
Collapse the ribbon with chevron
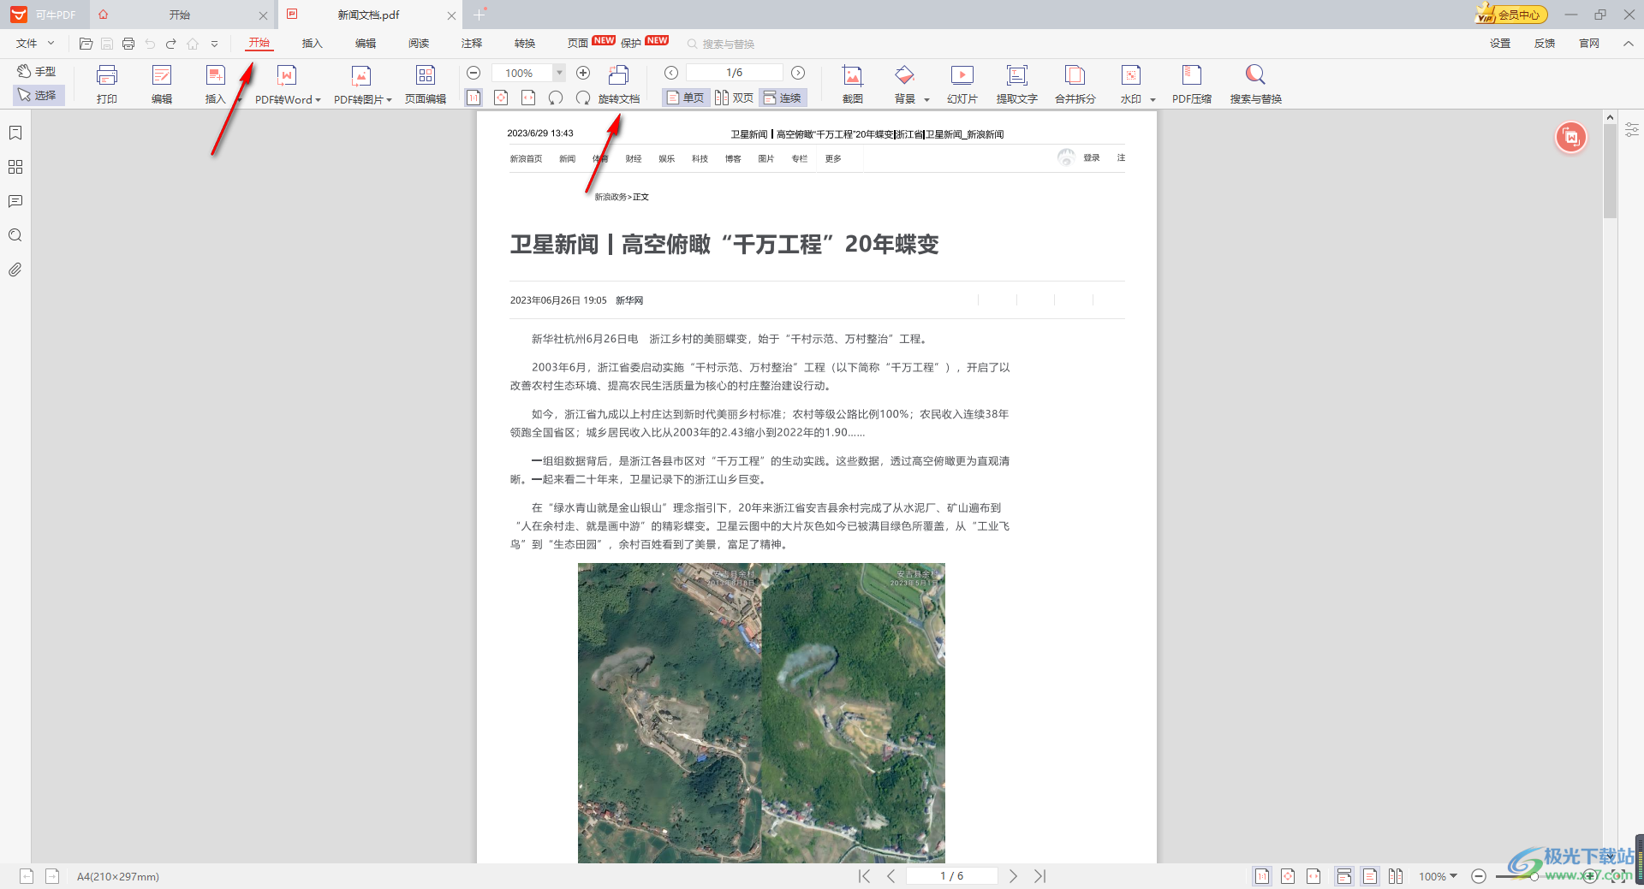[1628, 44]
